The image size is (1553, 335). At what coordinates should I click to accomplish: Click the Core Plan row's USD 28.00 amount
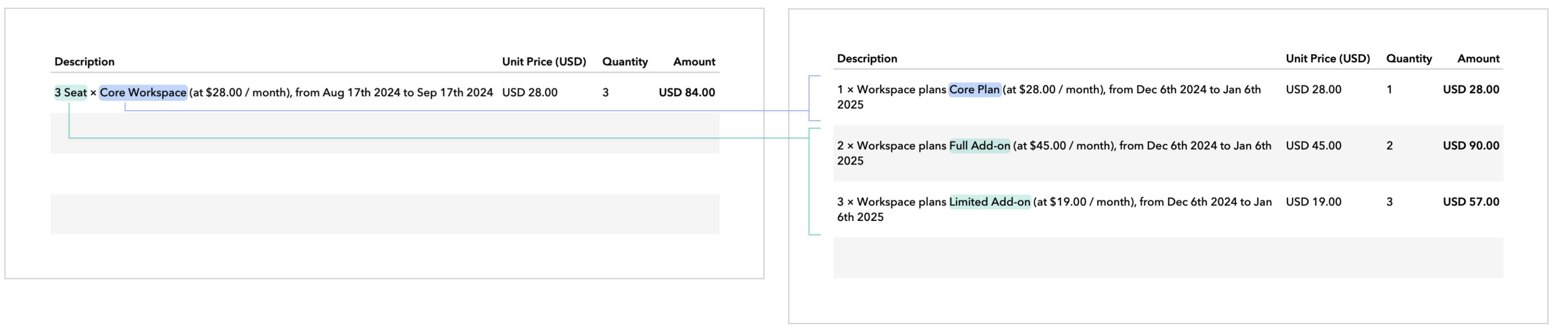tap(1470, 89)
